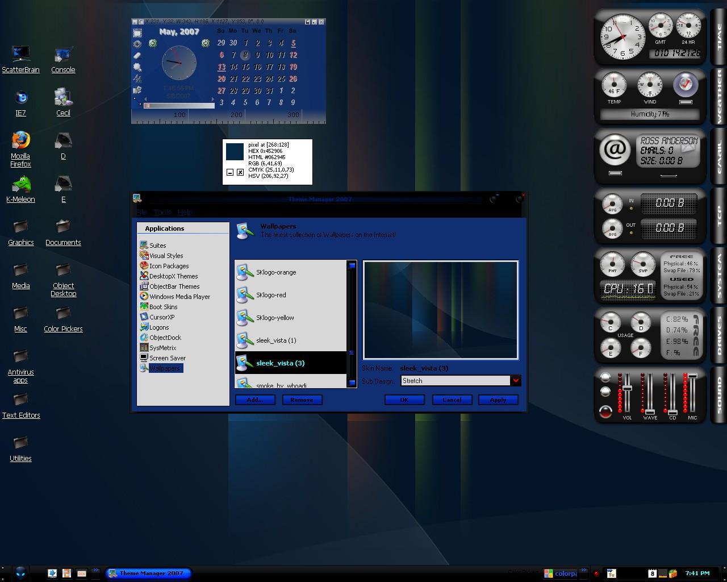This screenshot has width=727, height=582.
Task: Select Visual Styles in Applications list
Action: click(x=166, y=256)
